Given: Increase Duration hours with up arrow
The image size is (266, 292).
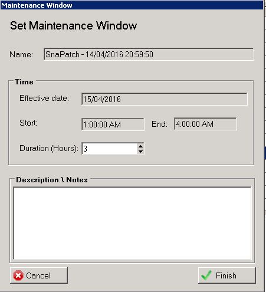Looking at the screenshot, I should 140,146.
